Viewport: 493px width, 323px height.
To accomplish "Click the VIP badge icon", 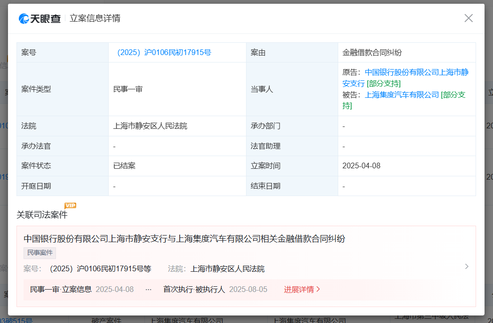I will coord(70,205).
